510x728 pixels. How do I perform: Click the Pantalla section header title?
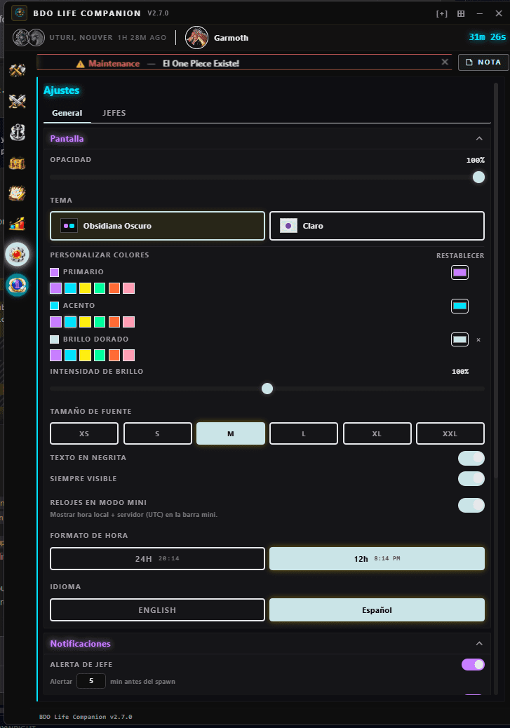tap(67, 138)
